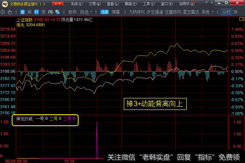Expand the toolbar overflow chevrons
245x163 pixels.
(x=236, y=12)
